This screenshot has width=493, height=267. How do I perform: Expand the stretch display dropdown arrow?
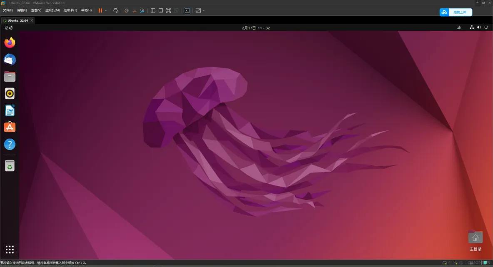[x=204, y=10]
